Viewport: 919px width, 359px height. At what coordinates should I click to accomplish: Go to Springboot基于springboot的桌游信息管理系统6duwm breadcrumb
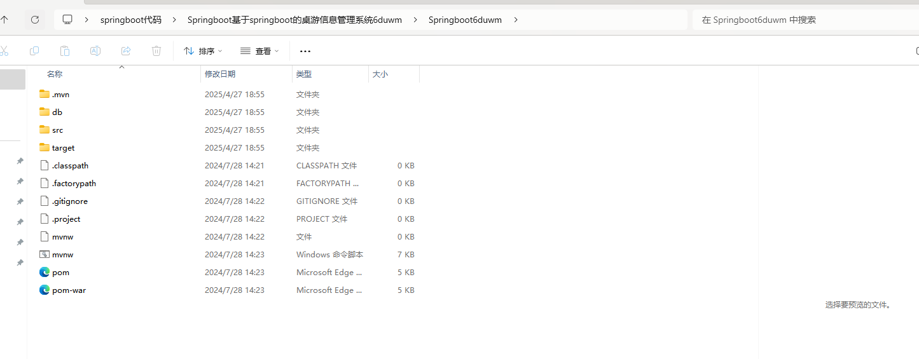point(294,20)
